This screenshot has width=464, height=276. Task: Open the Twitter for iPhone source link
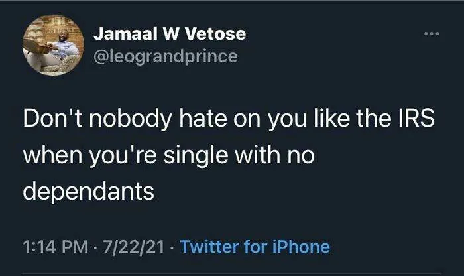255,247
